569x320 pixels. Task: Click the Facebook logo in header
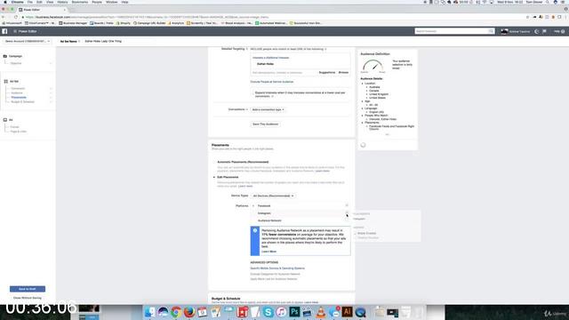pos(4,32)
